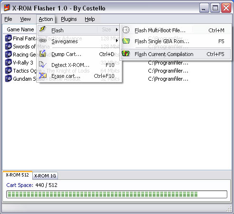Click the Detect X-ROM checkmark icon
This screenshot has height=214, width=234.
(43, 65)
